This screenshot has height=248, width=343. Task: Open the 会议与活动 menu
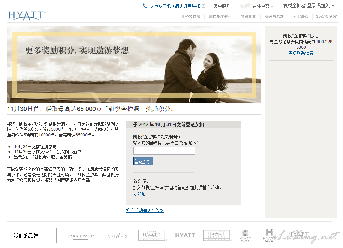(274, 17)
